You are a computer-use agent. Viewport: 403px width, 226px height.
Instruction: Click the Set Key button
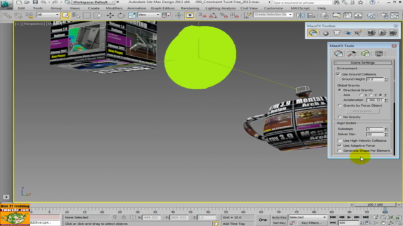coord(279,223)
